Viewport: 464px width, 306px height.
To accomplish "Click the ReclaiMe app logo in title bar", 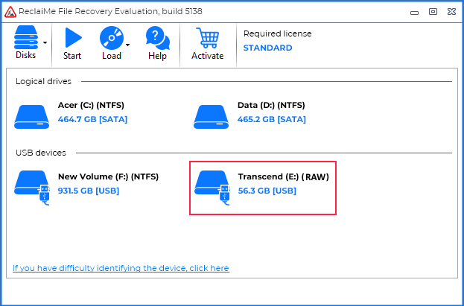I will (10, 12).
